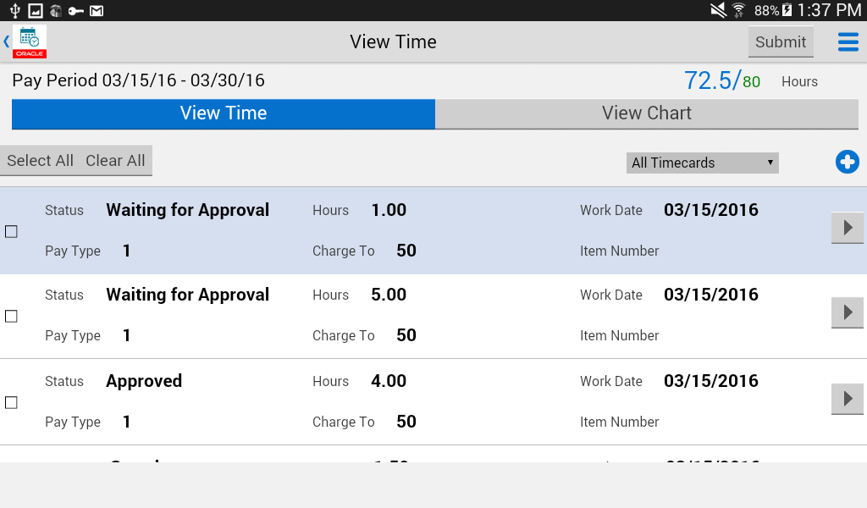Viewport: 867px width, 508px height.
Task: Tap the USB status bar icon
Action: click(x=14, y=11)
